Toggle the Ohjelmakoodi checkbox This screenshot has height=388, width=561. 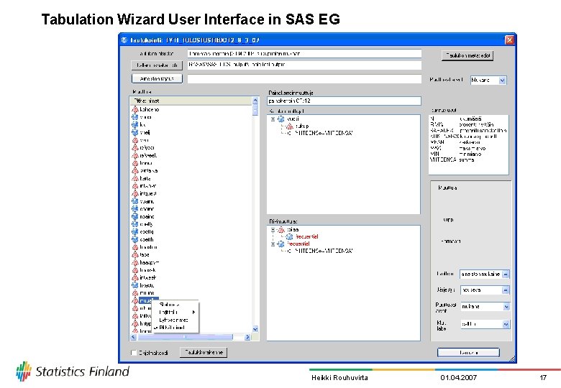pyautogui.click(x=134, y=353)
